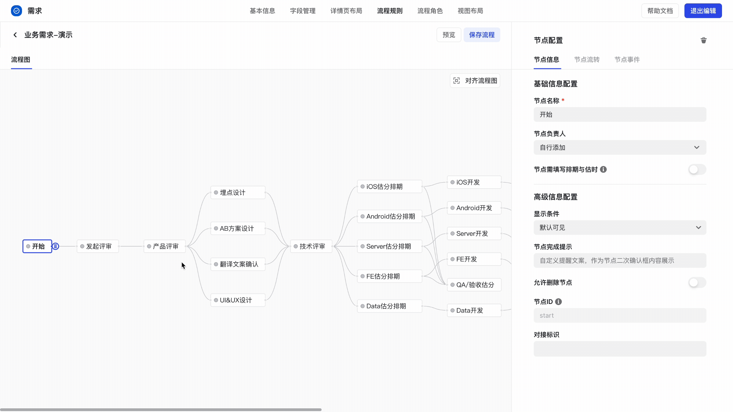Open the 显示条件 dropdown
The image size is (733, 412).
620,228
